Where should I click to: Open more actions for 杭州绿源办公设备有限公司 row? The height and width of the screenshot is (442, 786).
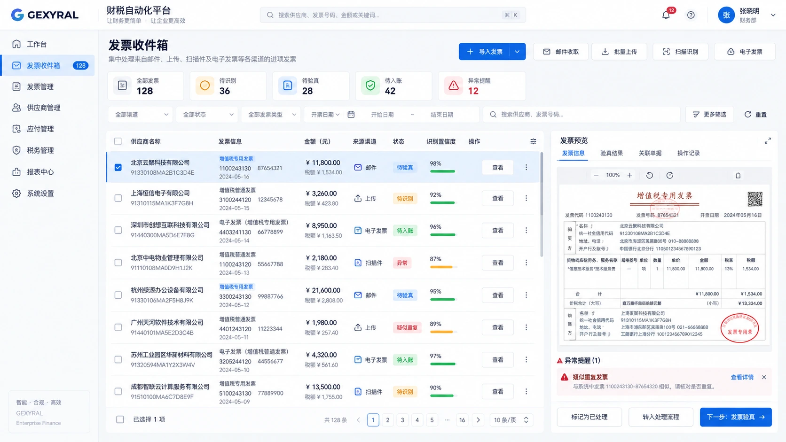click(x=526, y=295)
